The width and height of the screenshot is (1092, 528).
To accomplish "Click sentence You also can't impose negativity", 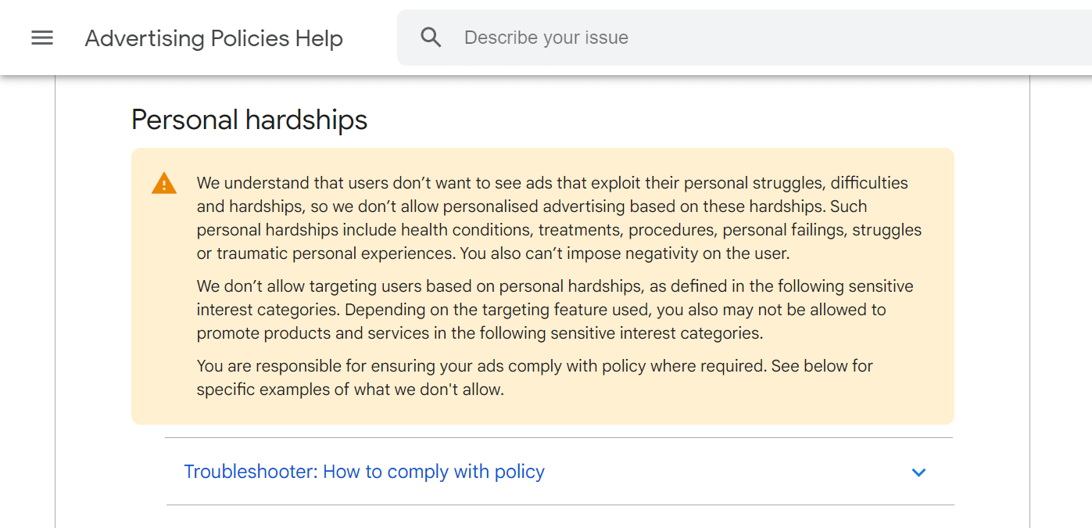I will [x=625, y=253].
